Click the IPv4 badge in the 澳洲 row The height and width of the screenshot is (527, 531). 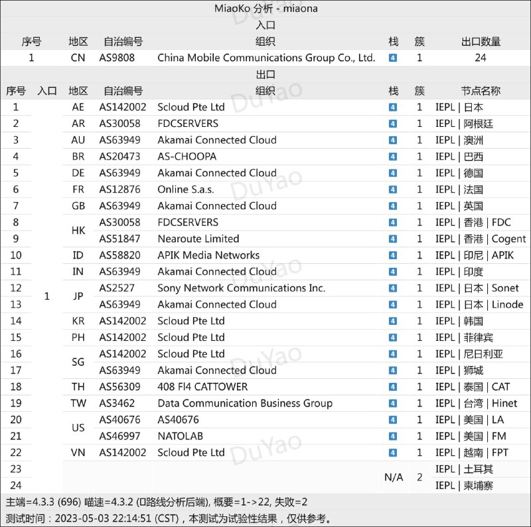[x=393, y=140]
